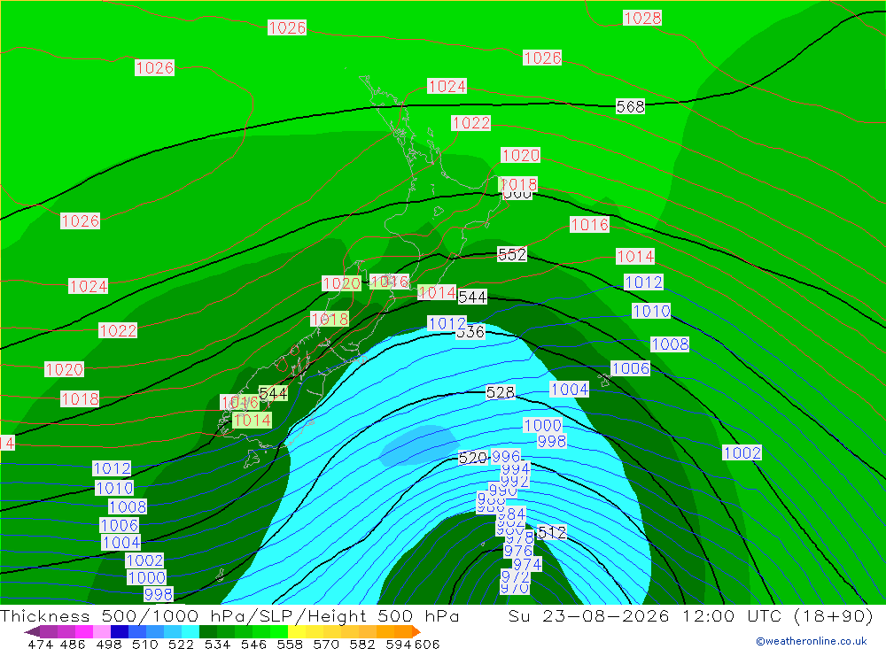This screenshot has width=886, height=649.
Task: Select the forecast date 'Su 23-08-2026 12:00 UTC'
Action: (x=647, y=615)
